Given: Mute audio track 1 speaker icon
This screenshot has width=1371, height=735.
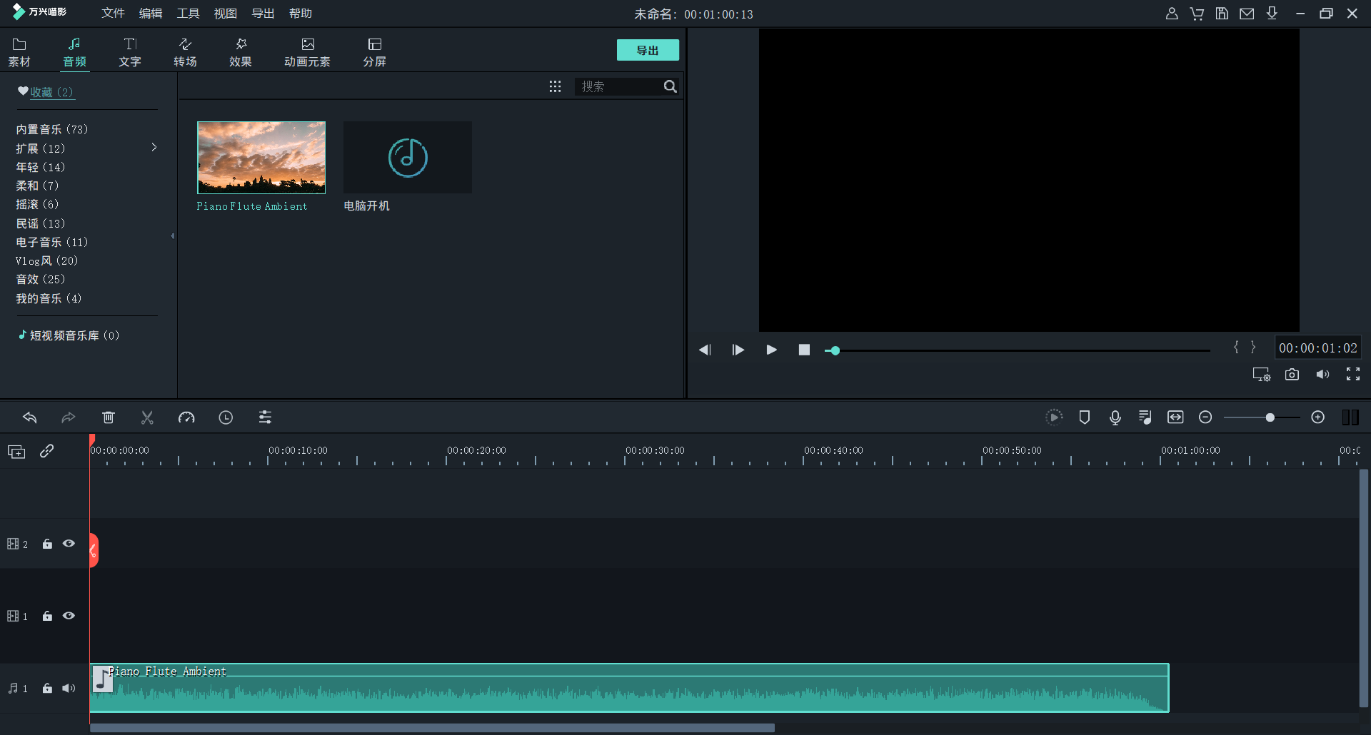Looking at the screenshot, I should point(69,688).
